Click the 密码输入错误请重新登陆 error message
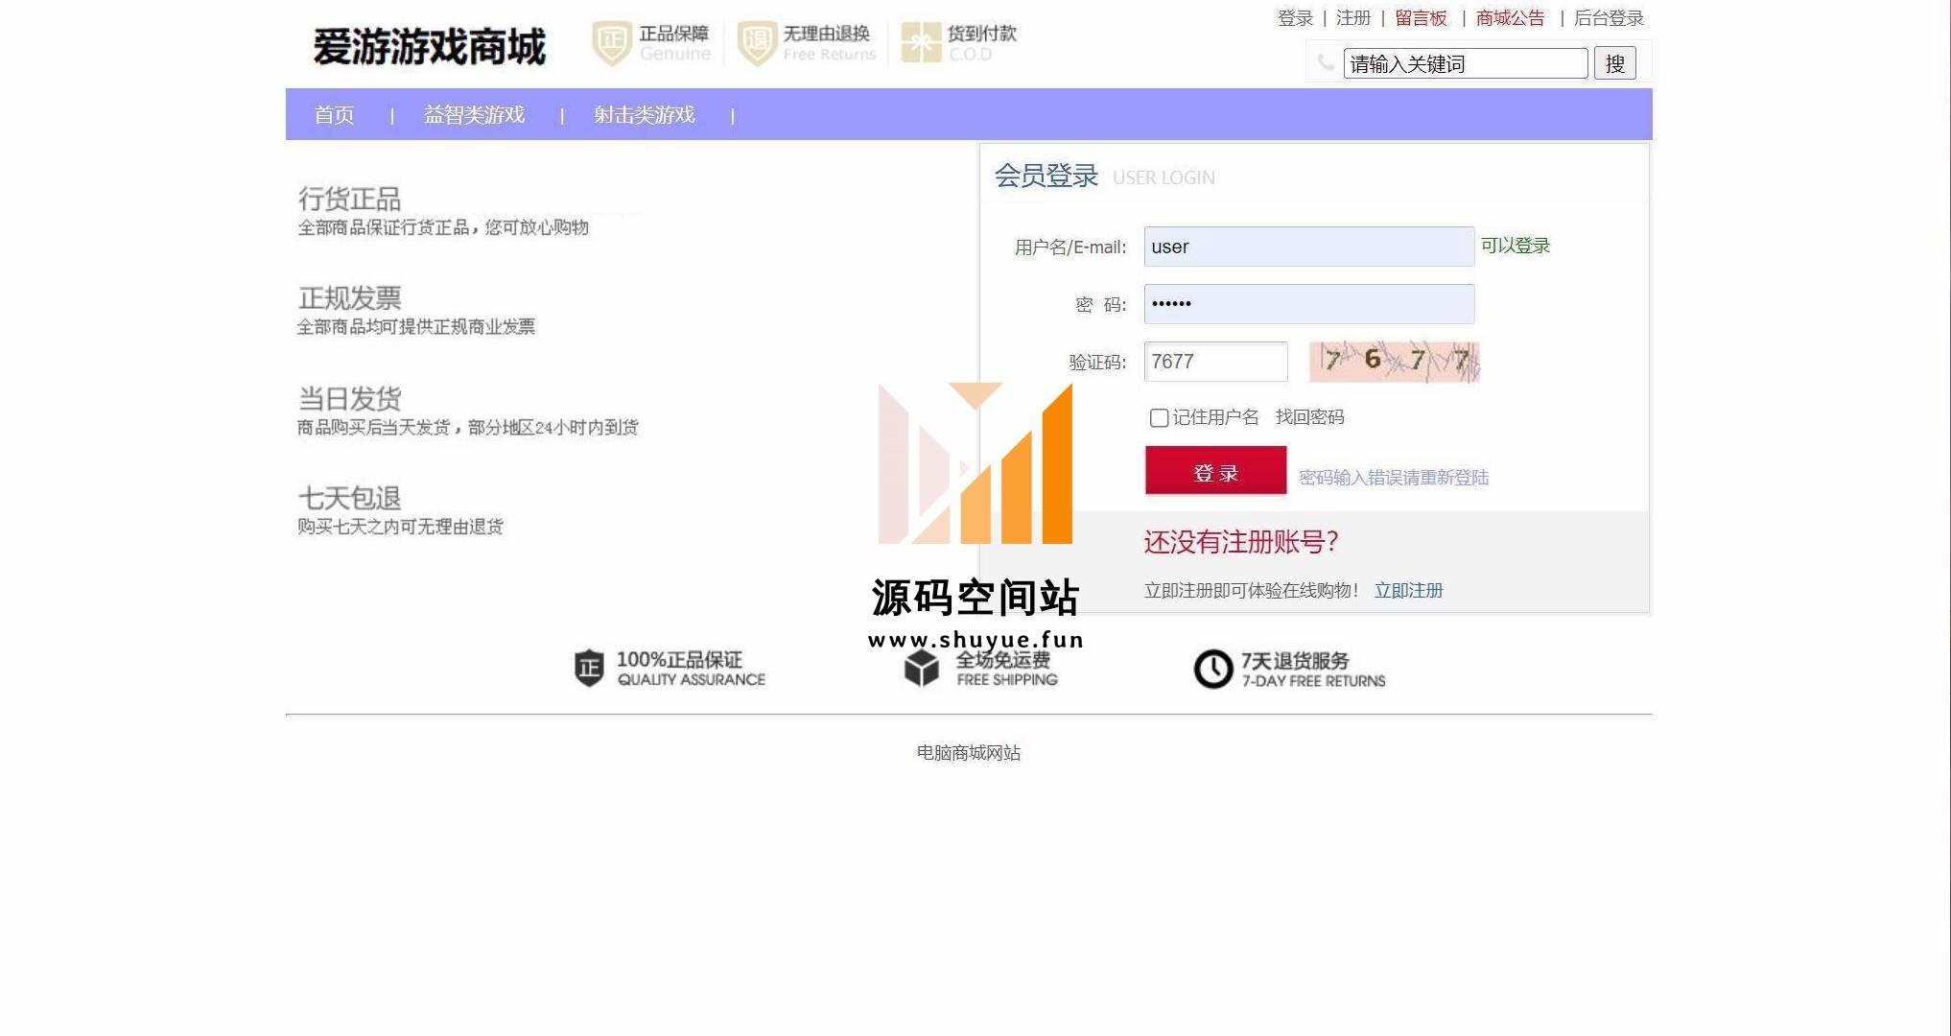The image size is (1951, 1036). (1394, 478)
